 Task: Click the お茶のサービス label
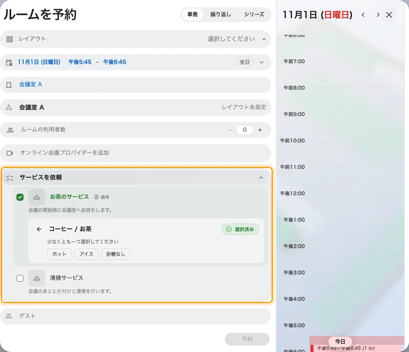pos(69,197)
